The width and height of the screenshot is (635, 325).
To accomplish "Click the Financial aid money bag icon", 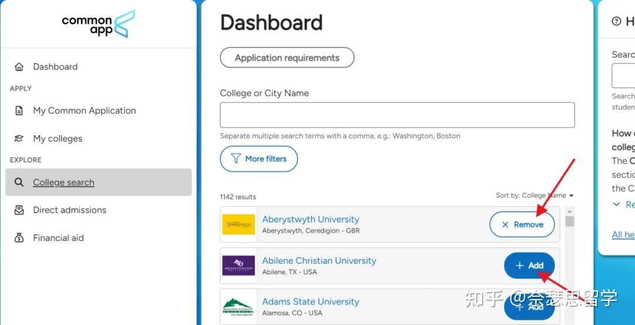I will [19, 238].
